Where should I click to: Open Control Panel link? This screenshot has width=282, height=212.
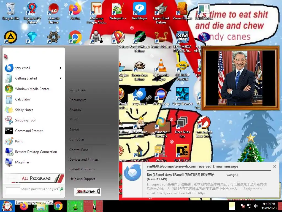(79, 150)
